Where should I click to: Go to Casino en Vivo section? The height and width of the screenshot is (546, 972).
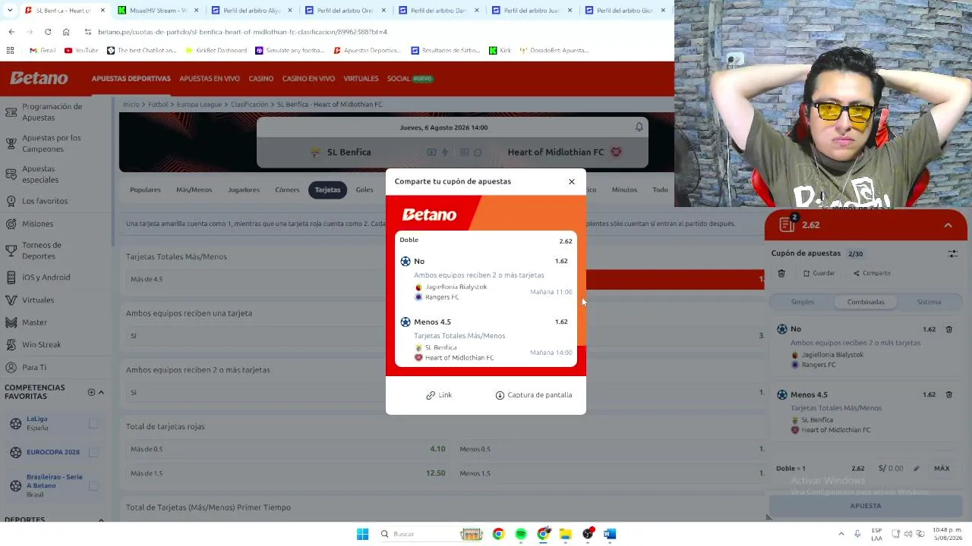click(x=308, y=78)
